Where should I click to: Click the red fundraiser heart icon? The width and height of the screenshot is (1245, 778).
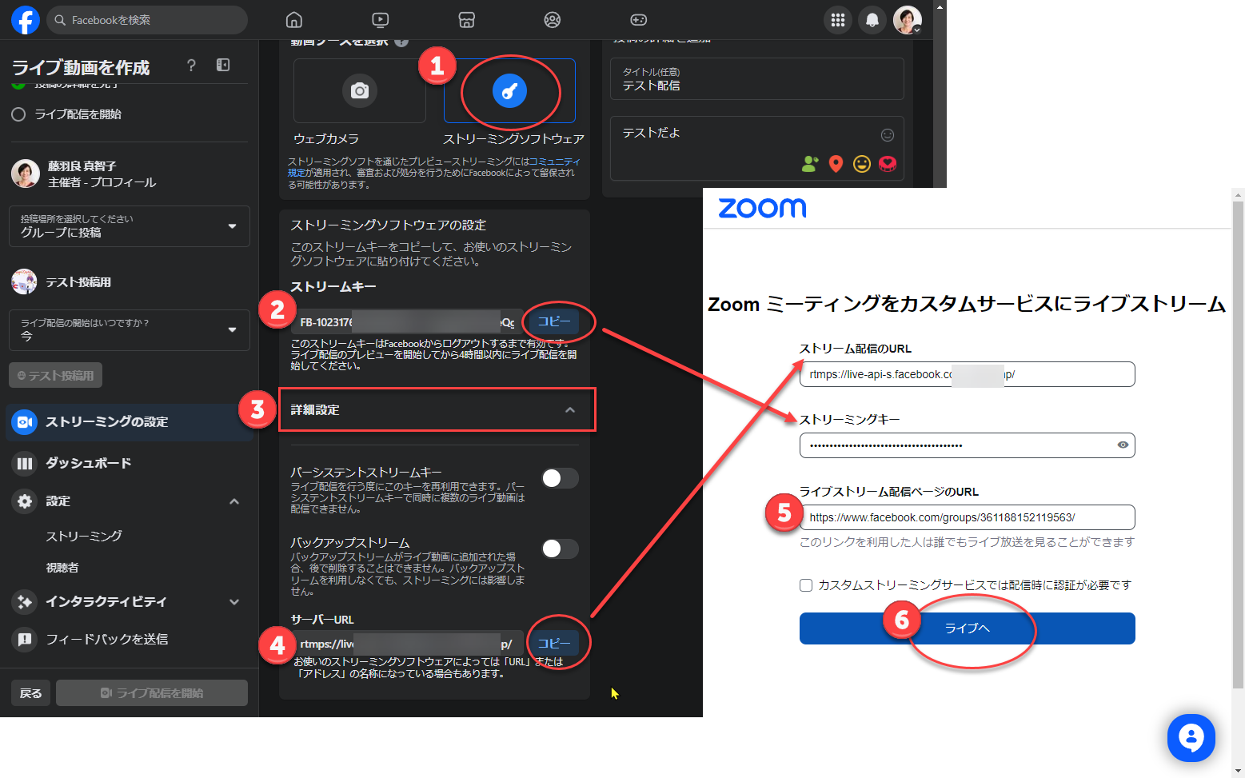point(888,164)
